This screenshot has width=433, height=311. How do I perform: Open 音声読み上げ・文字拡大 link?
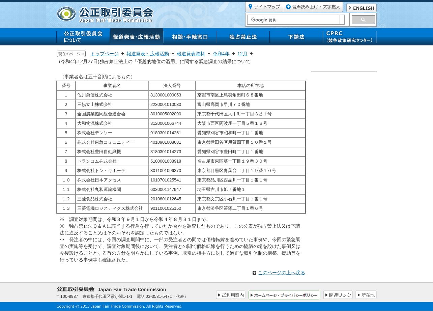point(313,7)
